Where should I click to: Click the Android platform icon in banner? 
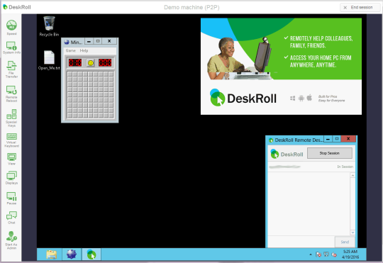(x=301, y=98)
